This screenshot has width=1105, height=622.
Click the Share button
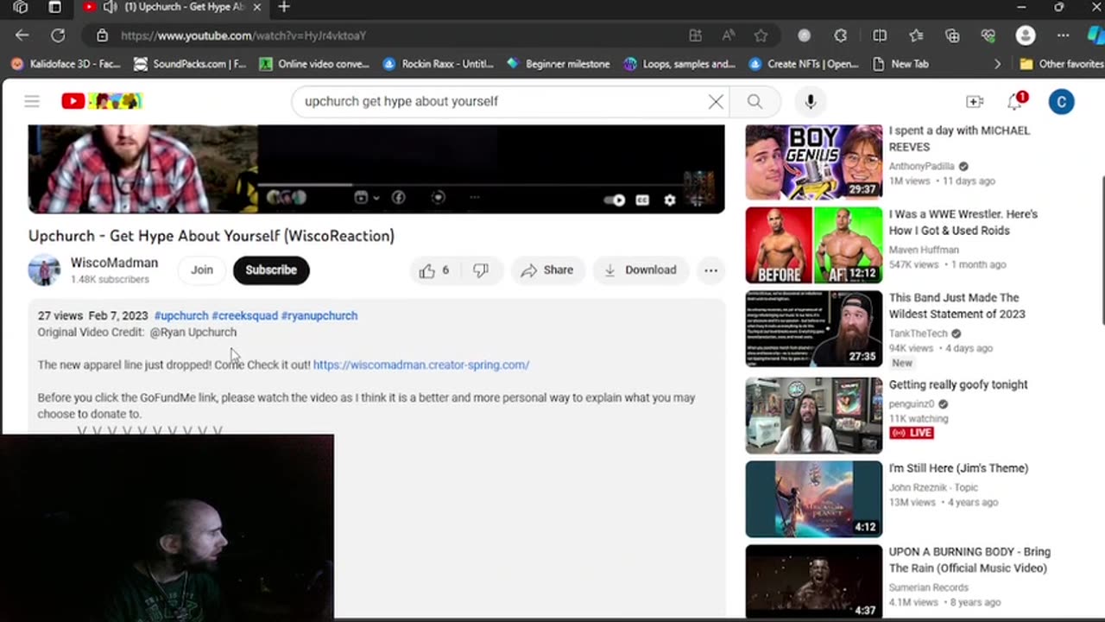[547, 270]
